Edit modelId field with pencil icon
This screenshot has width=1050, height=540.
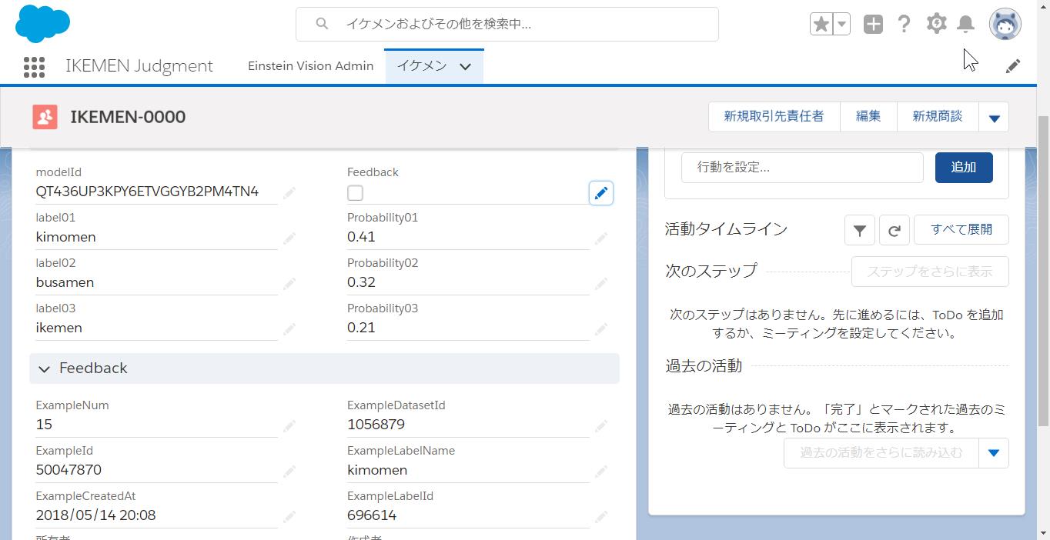point(289,192)
